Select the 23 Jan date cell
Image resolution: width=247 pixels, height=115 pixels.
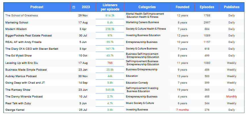tap(83, 70)
